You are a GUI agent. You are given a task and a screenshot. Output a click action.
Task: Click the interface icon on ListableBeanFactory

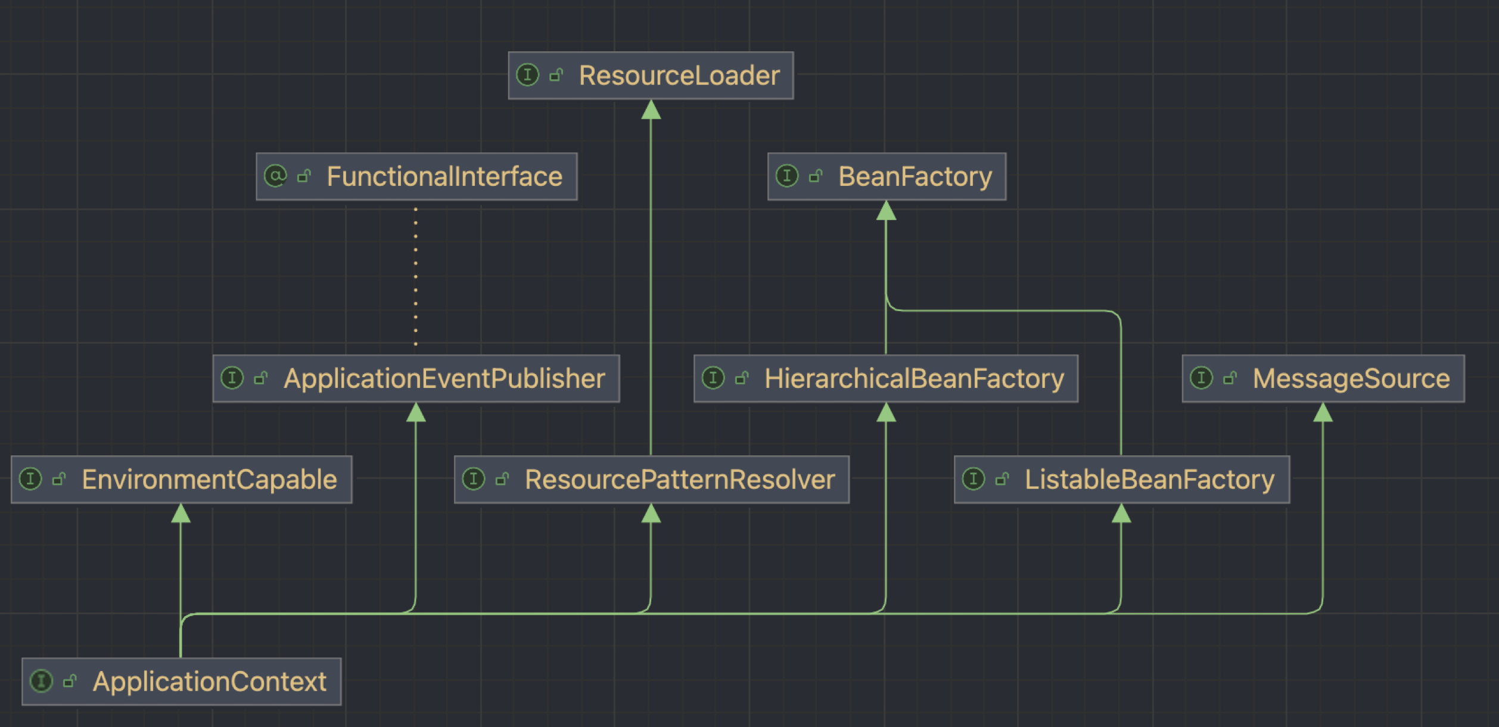pos(975,478)
